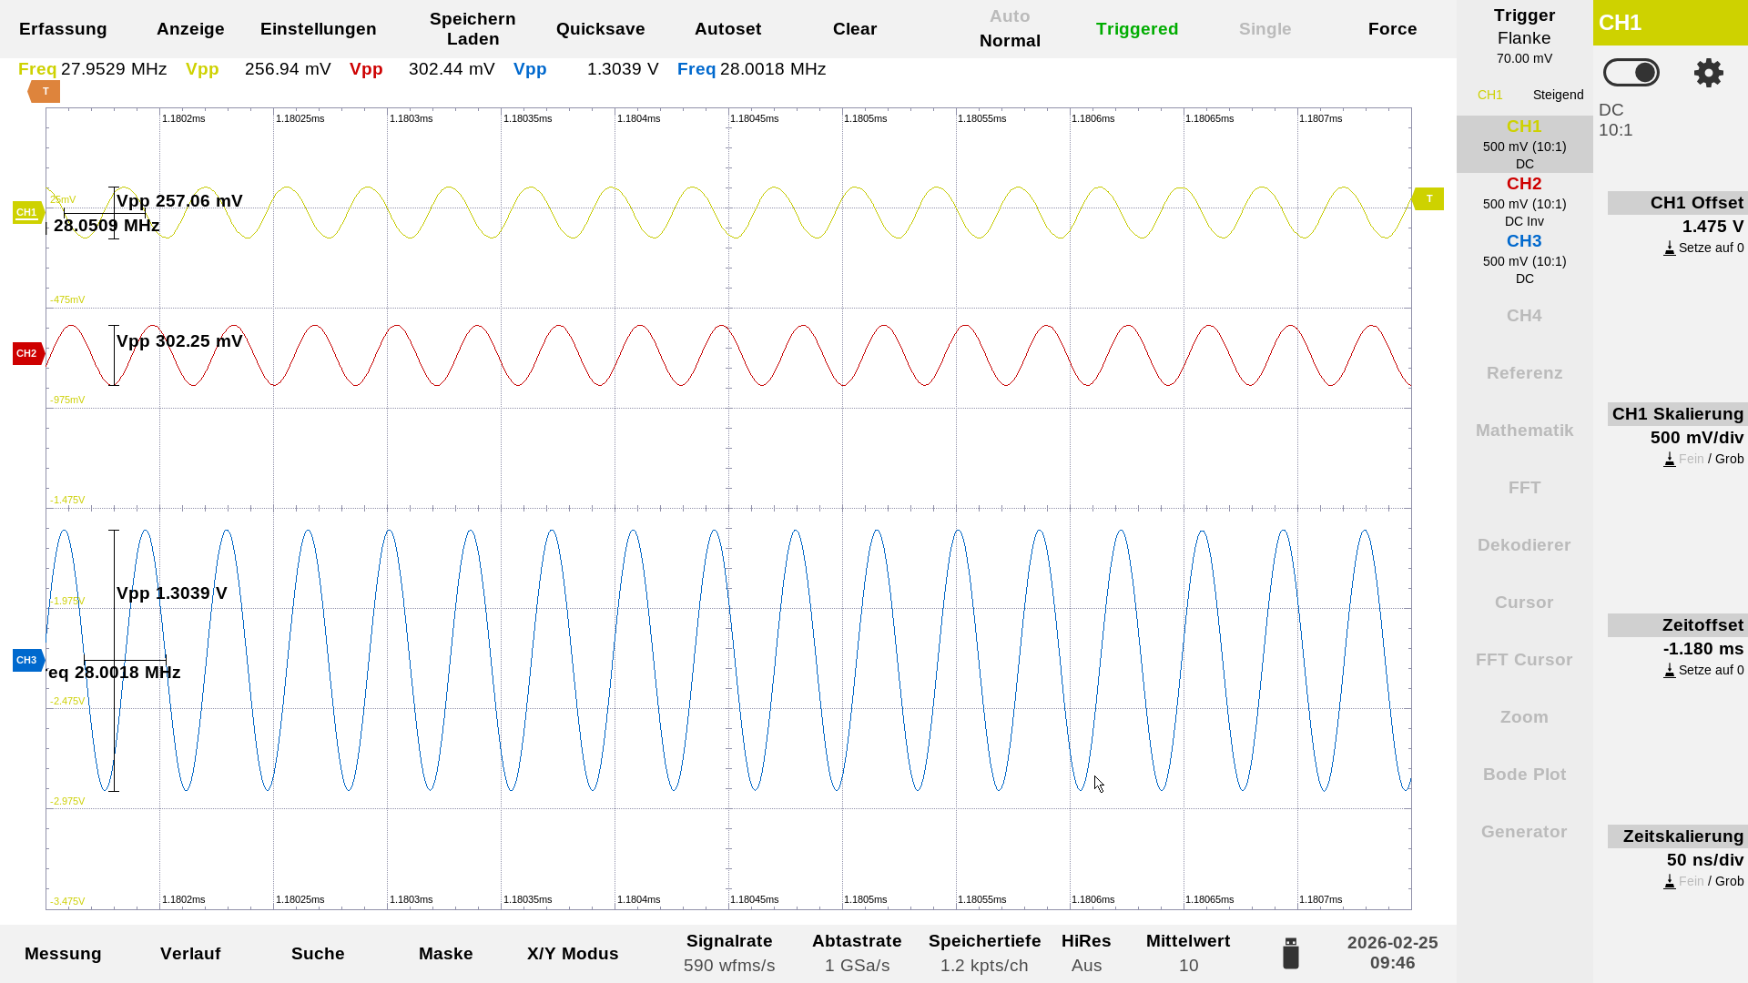Select the blue CH3 channel marker

coord(27,660)
